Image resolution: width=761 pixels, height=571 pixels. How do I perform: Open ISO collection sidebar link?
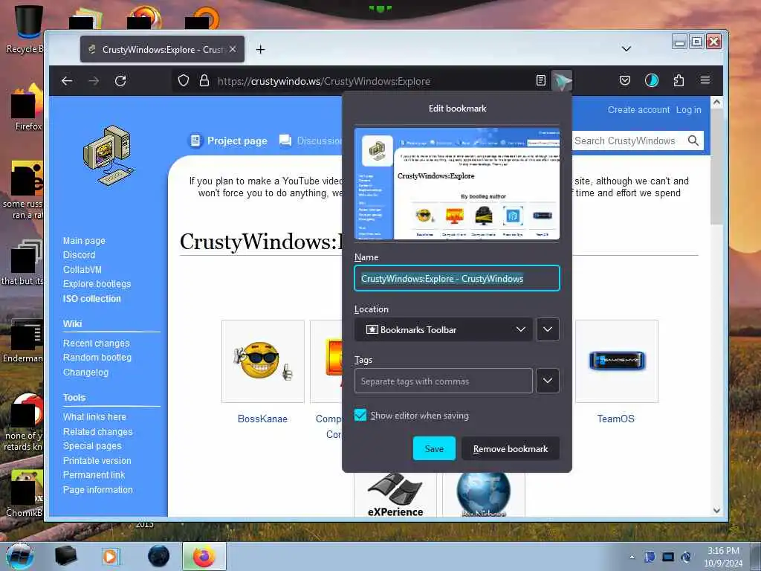point(91,299)
